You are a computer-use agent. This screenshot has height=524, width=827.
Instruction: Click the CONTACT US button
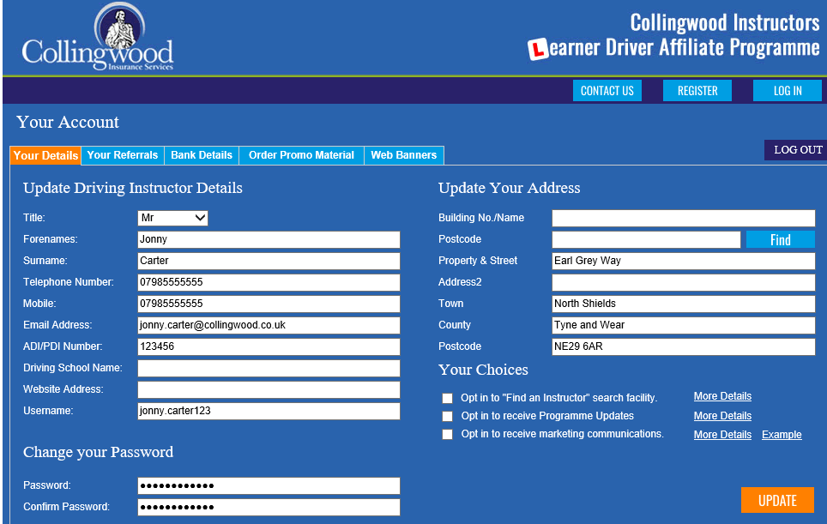coord(607,91)
